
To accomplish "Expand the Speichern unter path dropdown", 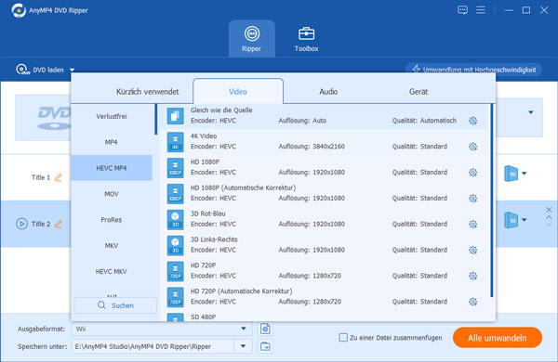I will 243,346.
